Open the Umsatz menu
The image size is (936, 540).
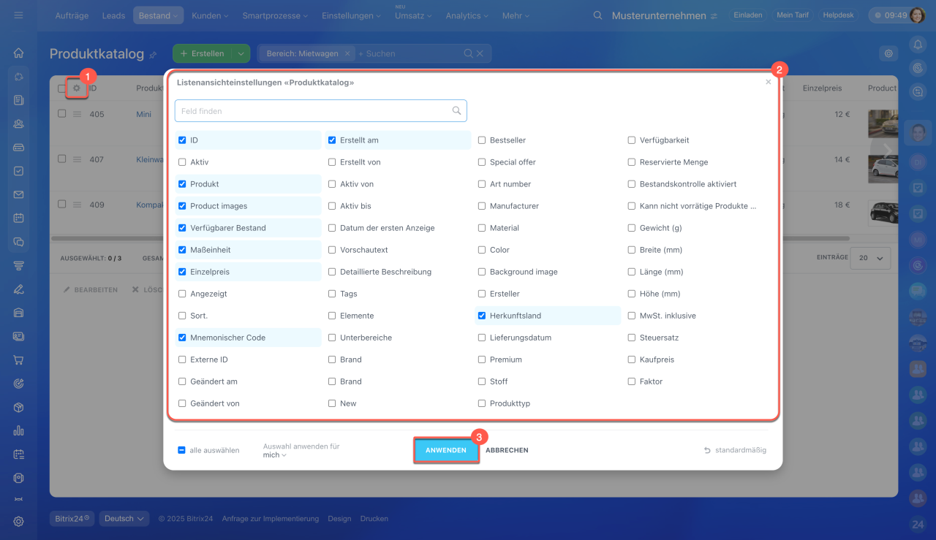412,15
